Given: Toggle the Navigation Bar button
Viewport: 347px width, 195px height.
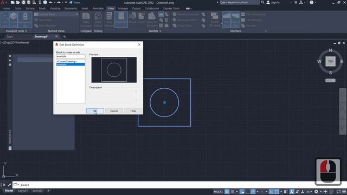Looking at the screenshot, I should pos(25,19).
